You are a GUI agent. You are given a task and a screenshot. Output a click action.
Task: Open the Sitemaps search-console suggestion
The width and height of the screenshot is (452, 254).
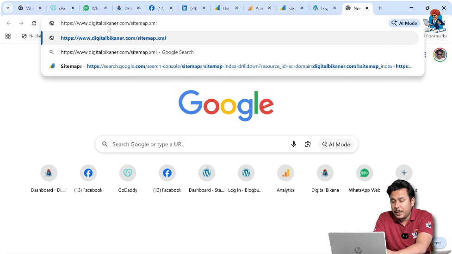[x=230, y=66]
